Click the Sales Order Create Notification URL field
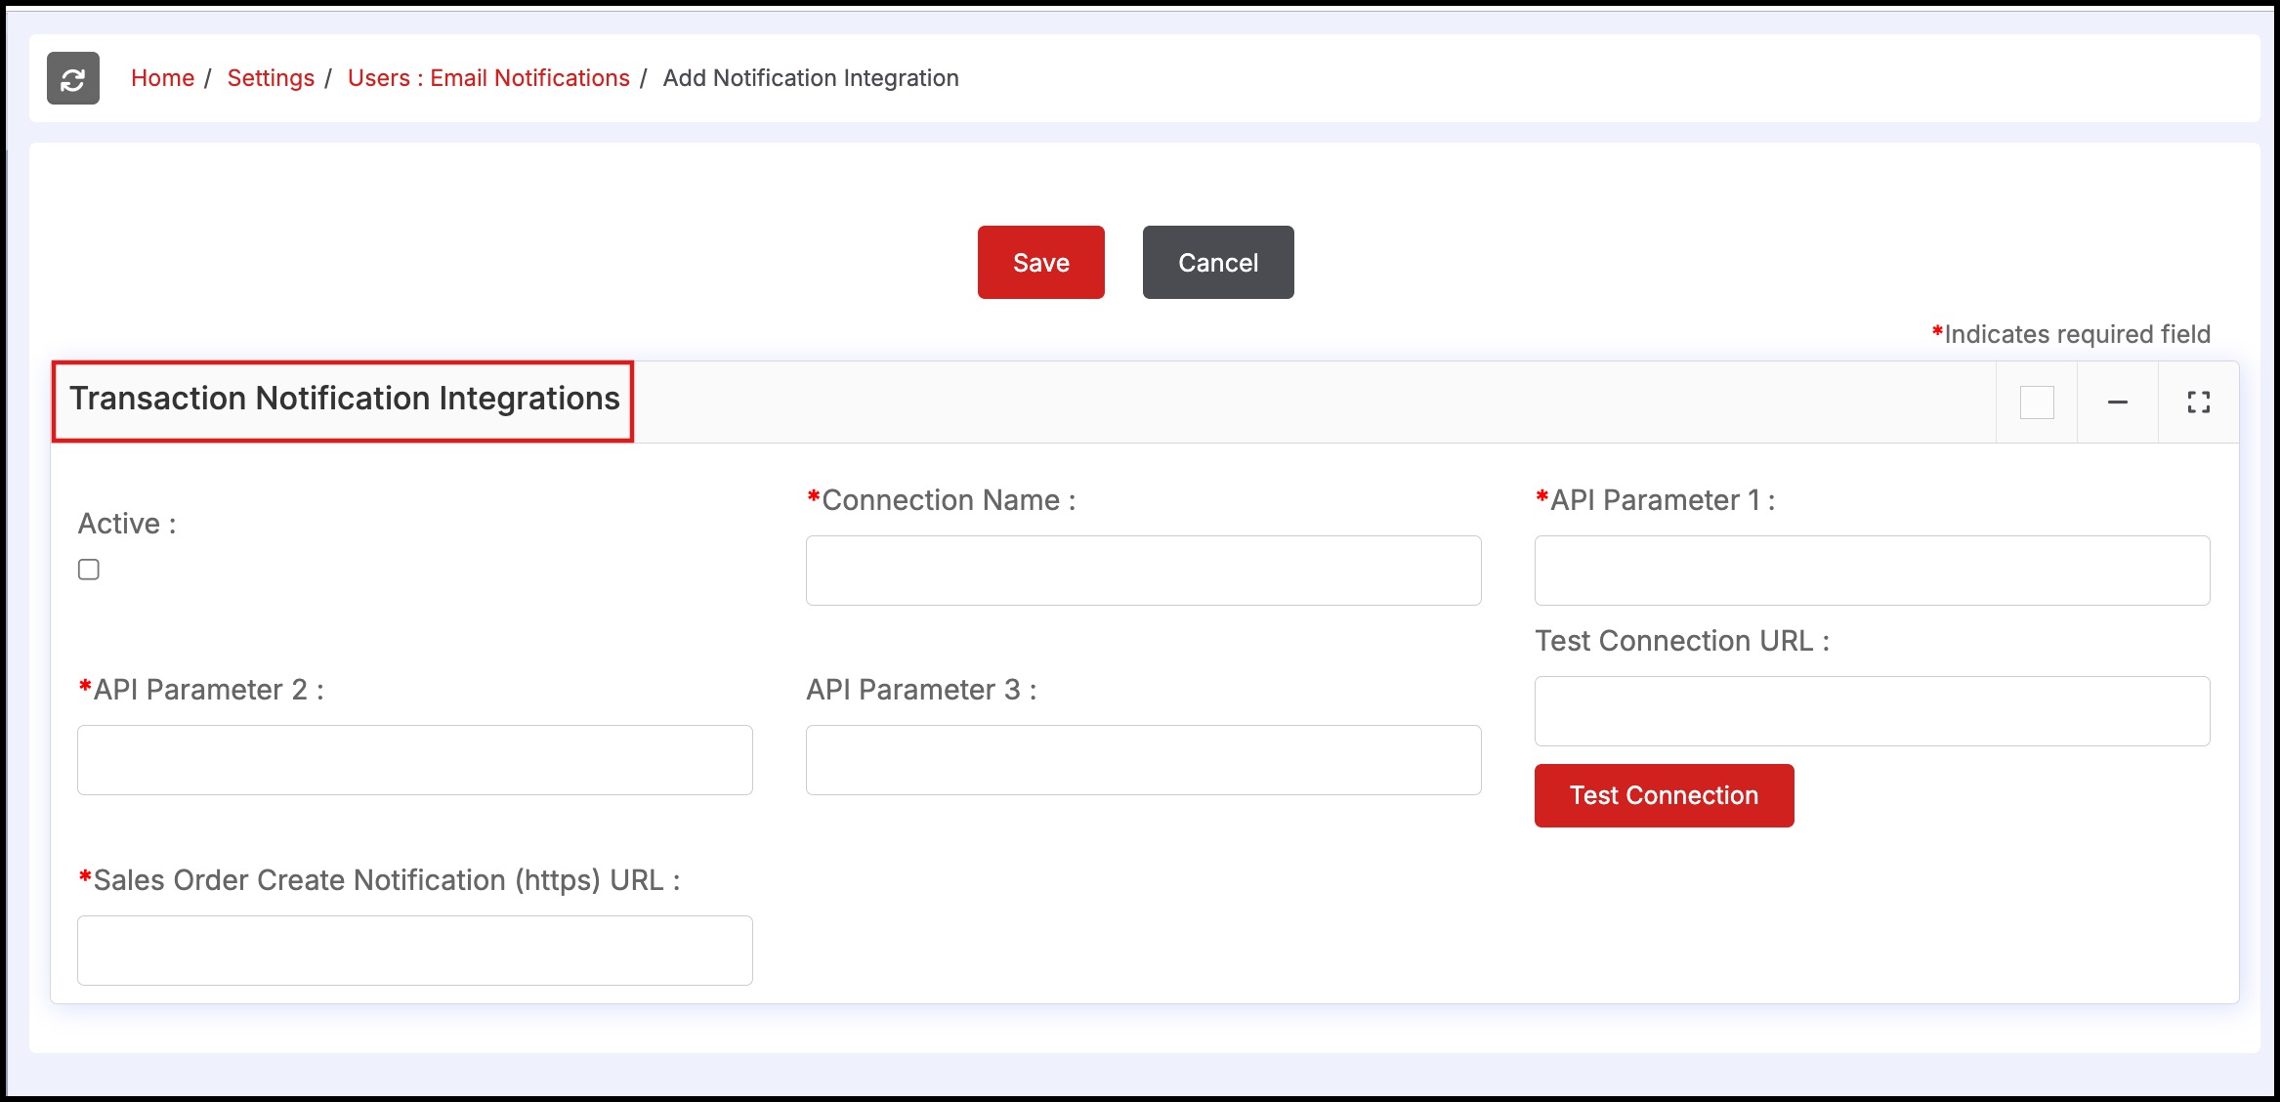The image size is (2280, 1102). click(x=414, y=951)
